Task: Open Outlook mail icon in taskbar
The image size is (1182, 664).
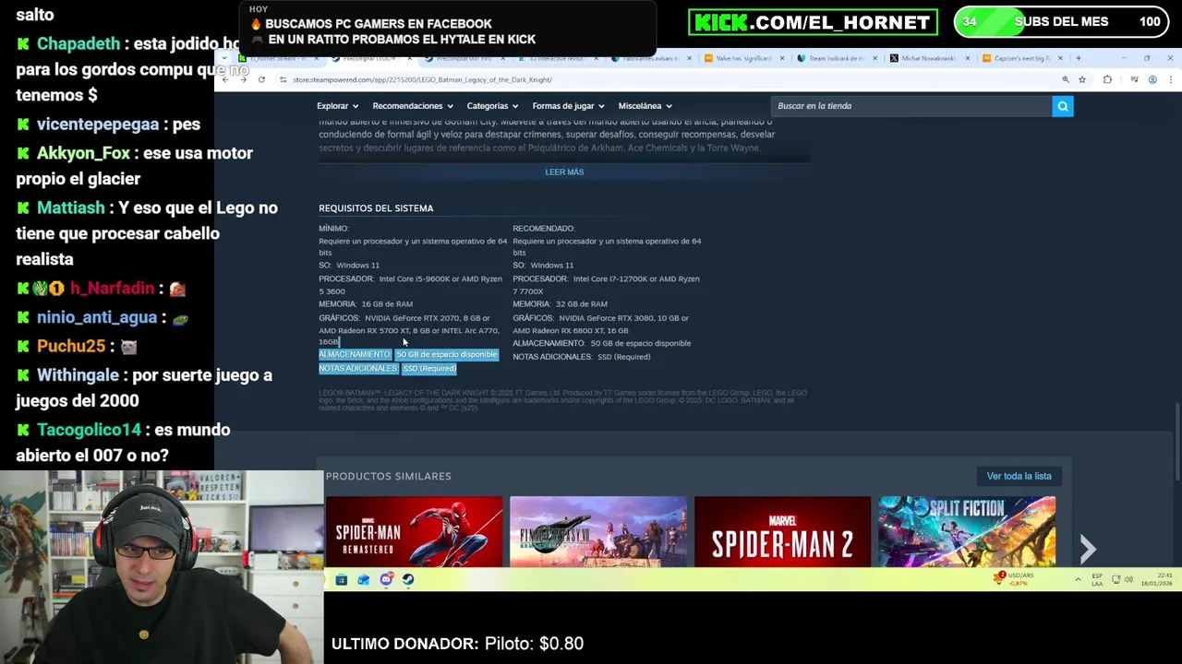Action: 364,579
